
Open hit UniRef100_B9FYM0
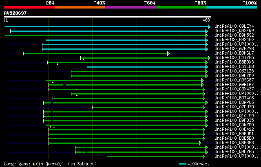click(x=234, y=76)
